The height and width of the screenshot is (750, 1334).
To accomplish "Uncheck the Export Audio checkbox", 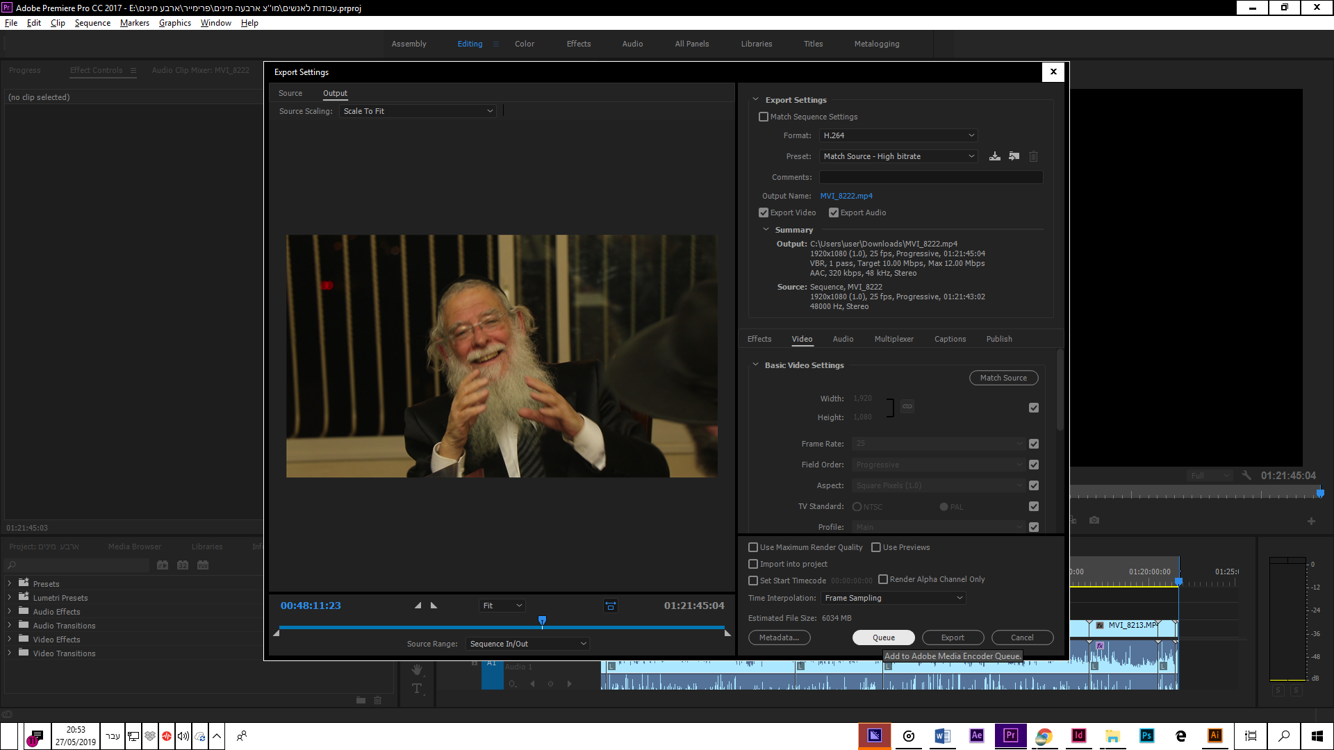I will point(834,212).
